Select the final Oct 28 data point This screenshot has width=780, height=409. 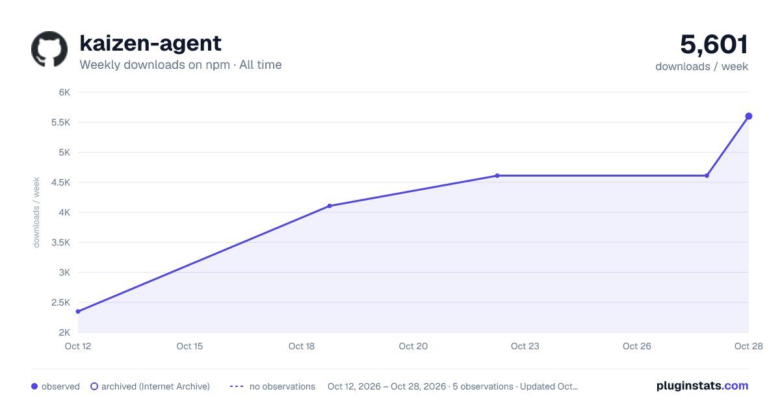(x=749, y=116)
